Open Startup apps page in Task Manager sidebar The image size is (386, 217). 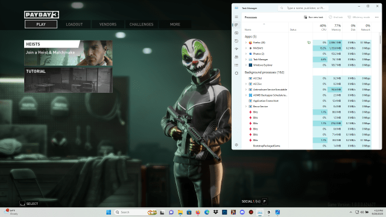(236, 49)
